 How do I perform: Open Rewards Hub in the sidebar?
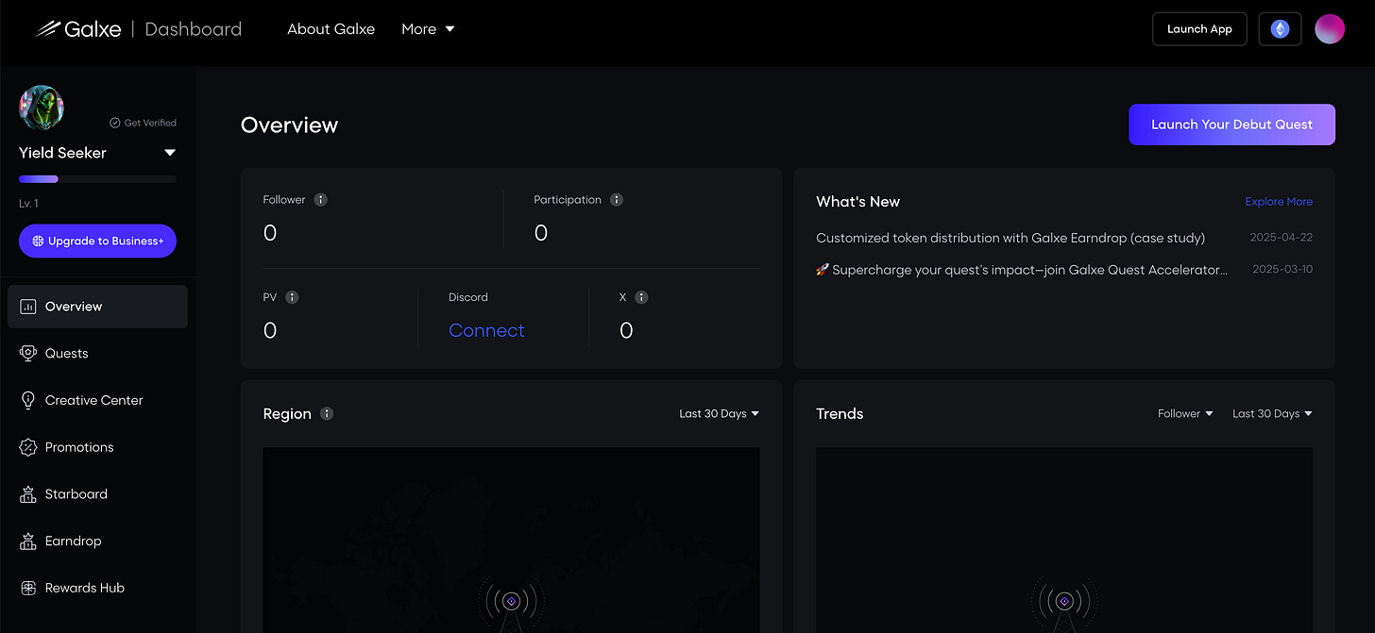pyautogui.click(x=97, y=588)
